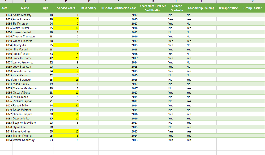
Task: Click the Base Salary header cell
Action: [89, 8]
